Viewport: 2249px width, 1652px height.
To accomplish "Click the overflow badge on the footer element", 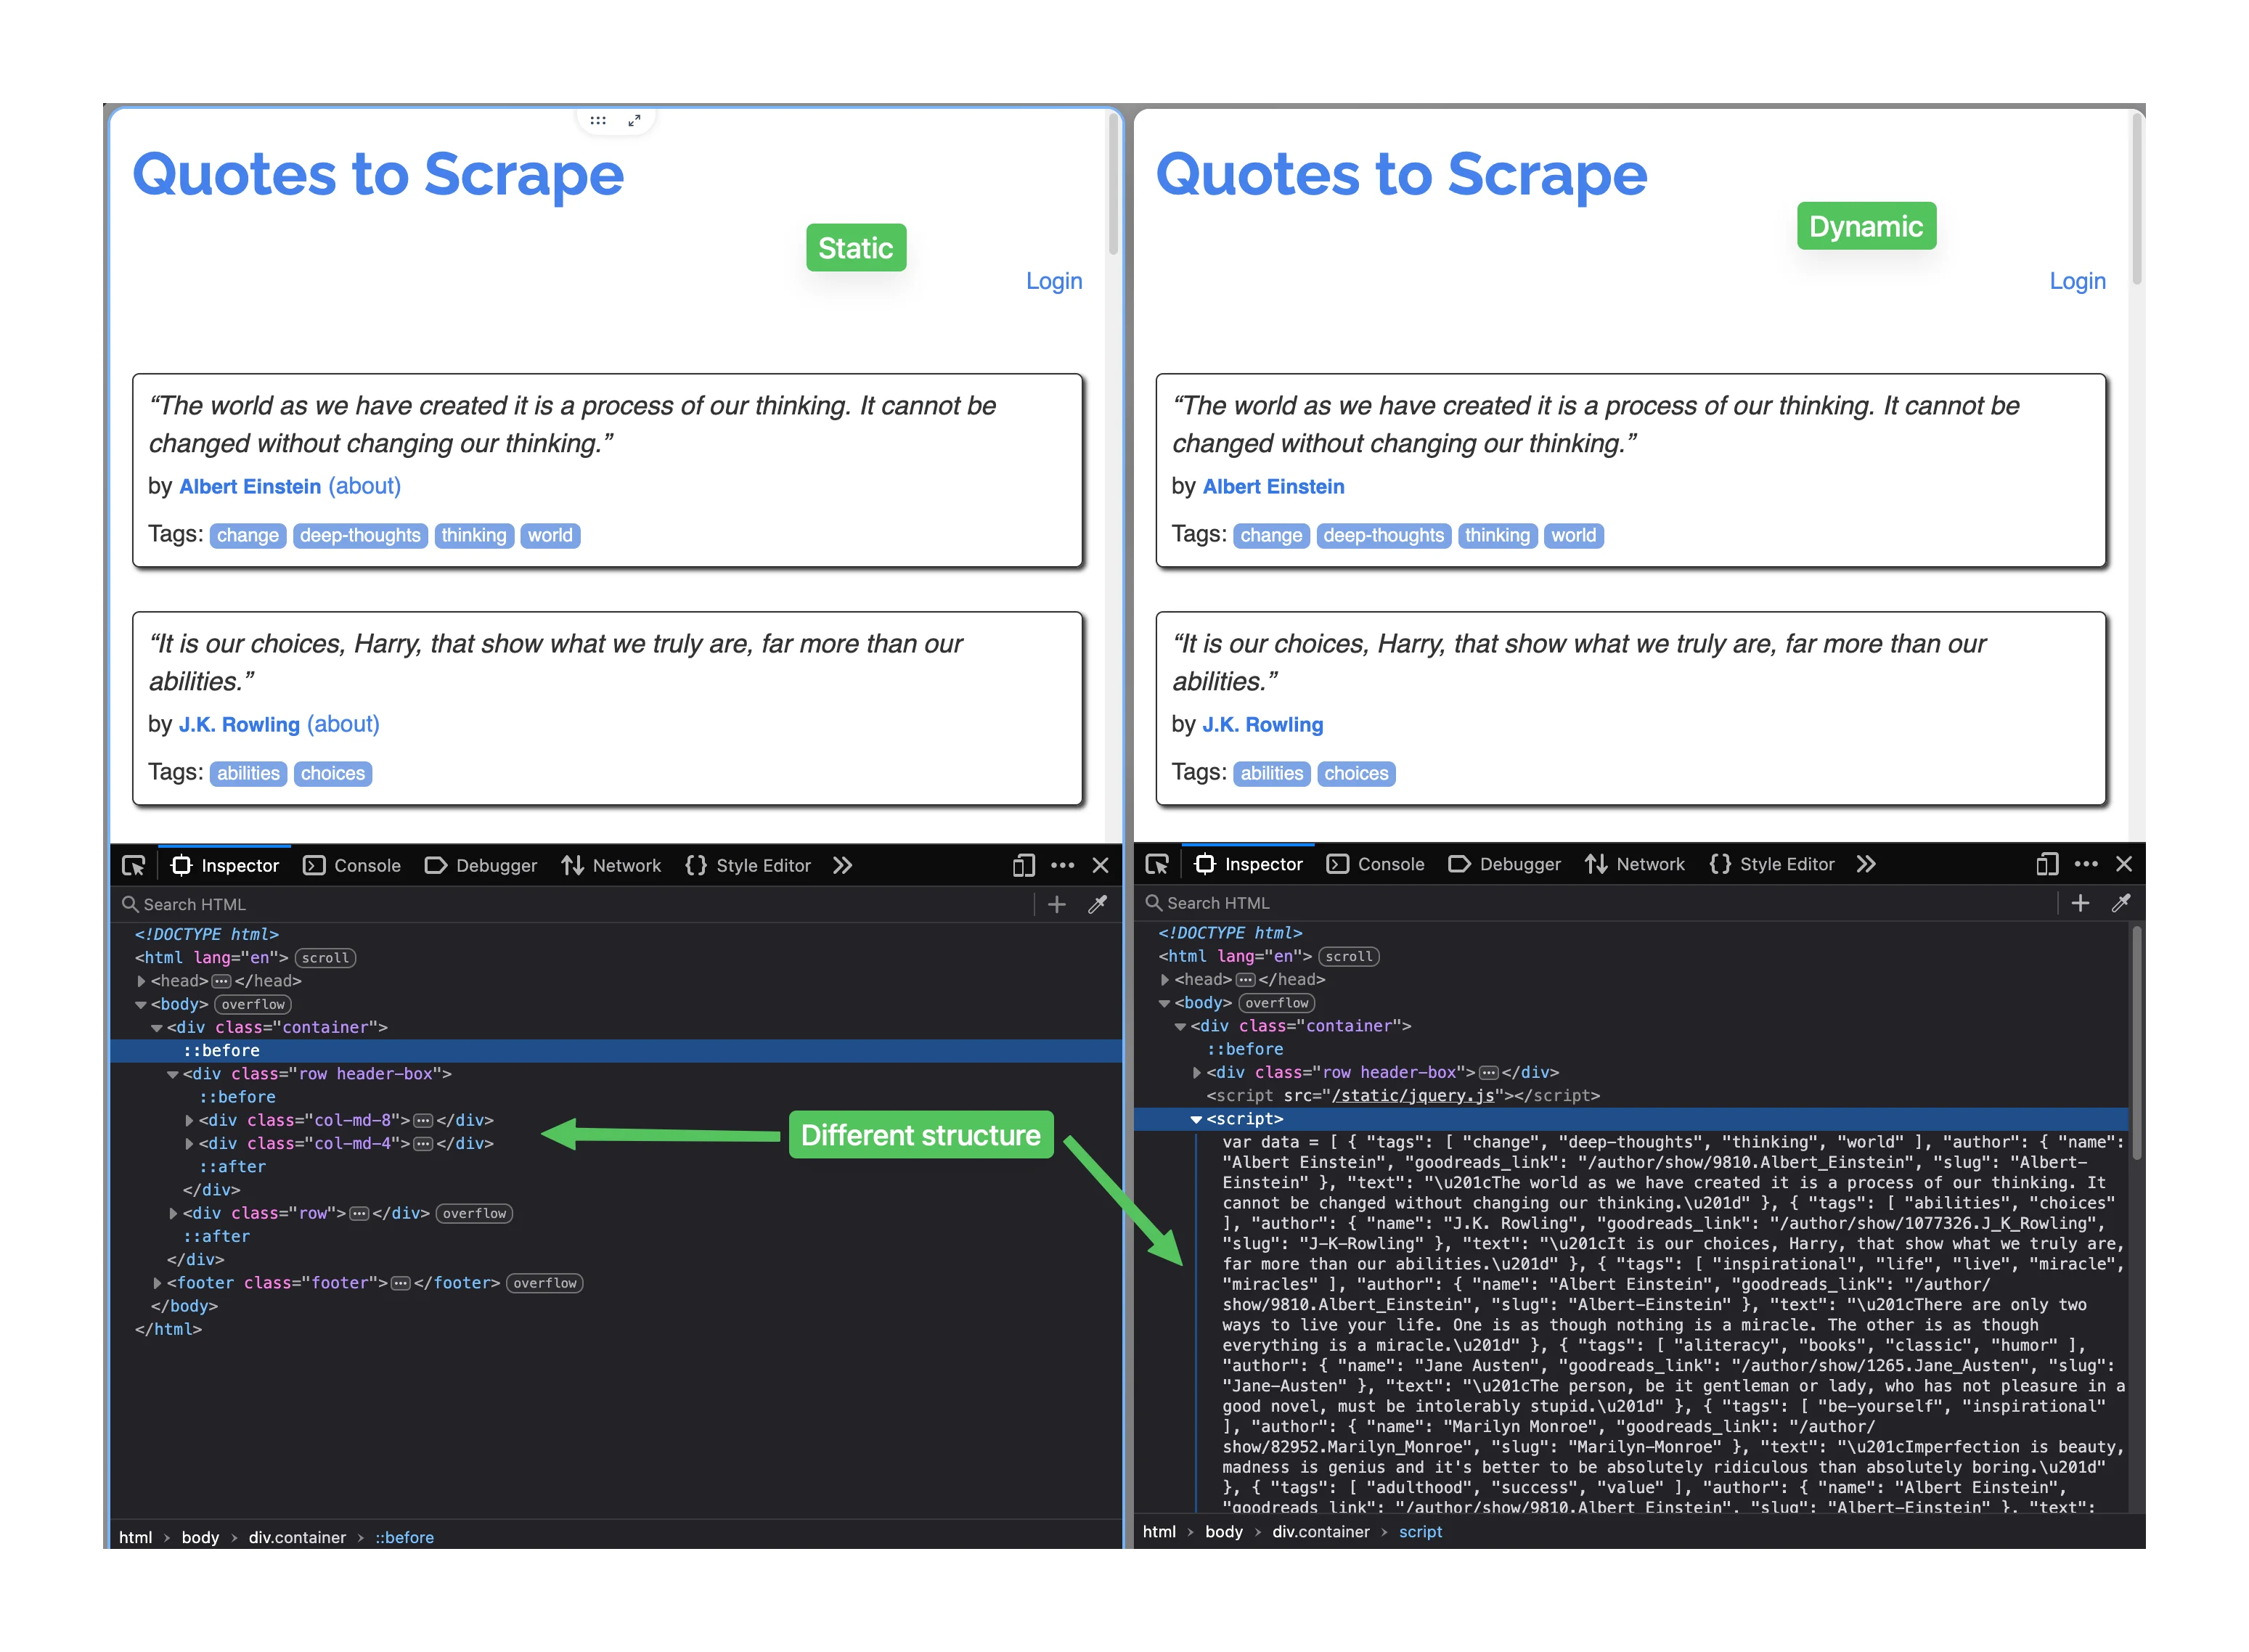I will click(x=544, y=1283).
